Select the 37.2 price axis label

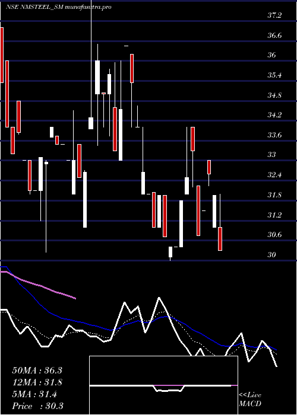pyautogui.click(x=274, y=15)
